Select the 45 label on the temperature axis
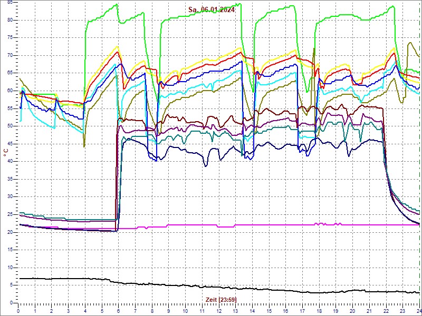This screenshot has width=422, height=316. coord(10,144)
